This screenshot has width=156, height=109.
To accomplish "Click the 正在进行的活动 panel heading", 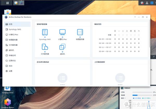I will [x=43, y=62].
